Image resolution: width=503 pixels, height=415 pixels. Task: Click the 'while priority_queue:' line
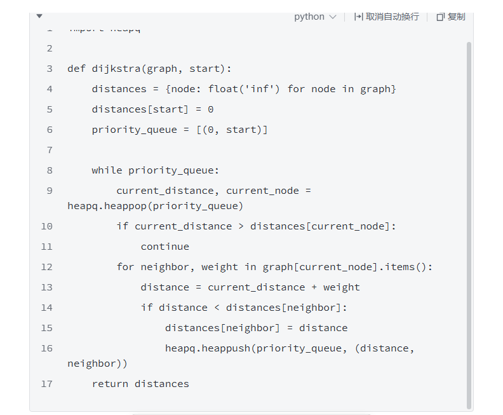(156, 170)
